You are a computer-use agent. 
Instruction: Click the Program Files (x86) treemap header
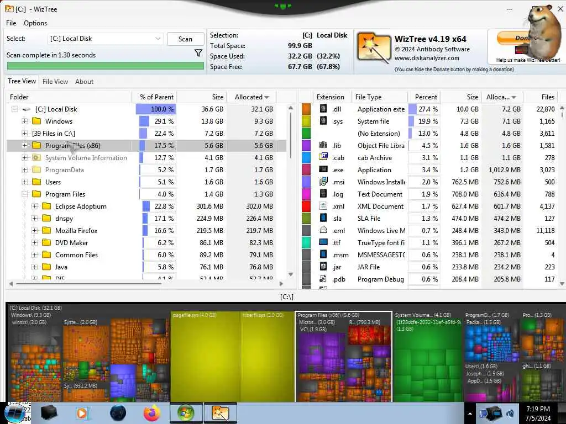[328, 315]
